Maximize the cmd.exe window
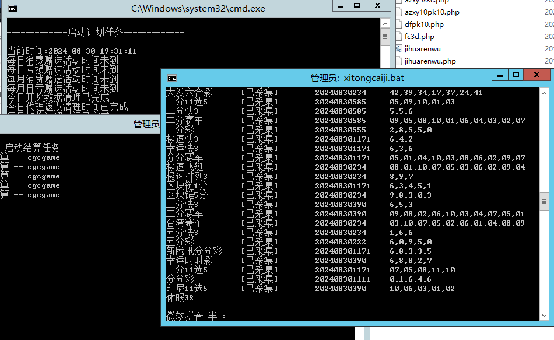Viewport: 554px width, 340px height. [x=356, y=5]
